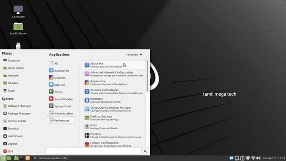This screenshot has width=286, height=161.
Task: Open Wi-Fi network tray icon
Action: pyautogui.click(x=253, y=158)
